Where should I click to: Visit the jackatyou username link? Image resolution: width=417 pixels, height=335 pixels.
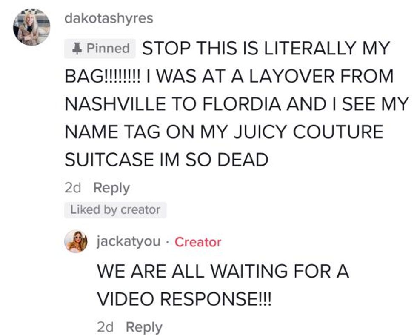click(x=129, y=242)
